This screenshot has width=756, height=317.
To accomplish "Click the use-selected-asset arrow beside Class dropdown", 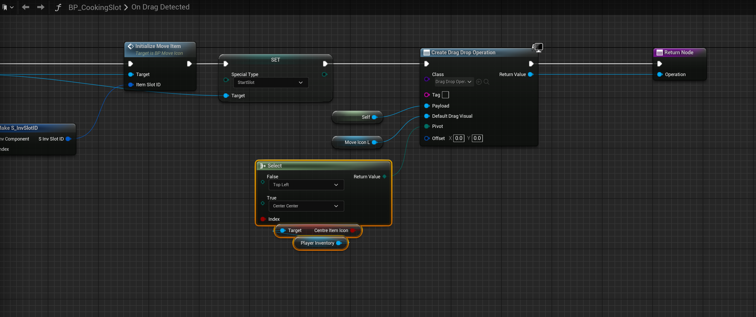I will [479, 82].
